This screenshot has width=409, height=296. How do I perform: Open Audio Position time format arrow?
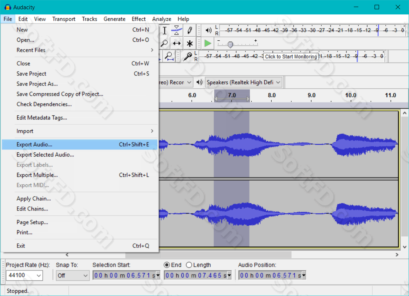(x=304, y=275)
